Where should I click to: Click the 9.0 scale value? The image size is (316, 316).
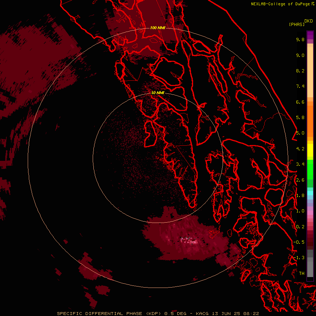tap(300, 55)
